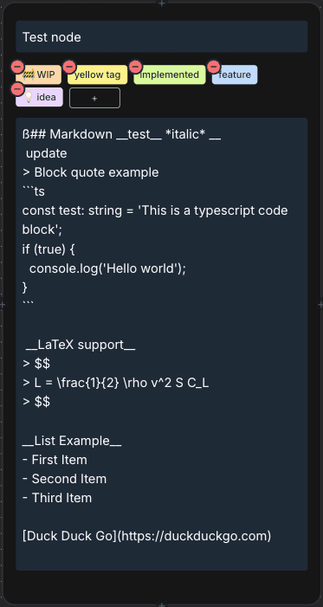Remove the feature tag
323x607 pixels.
tap(214, 67)
